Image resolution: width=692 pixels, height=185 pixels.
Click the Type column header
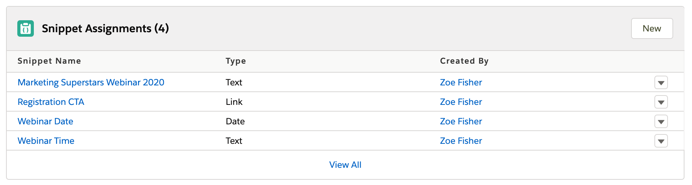click(x=236, y=61)
